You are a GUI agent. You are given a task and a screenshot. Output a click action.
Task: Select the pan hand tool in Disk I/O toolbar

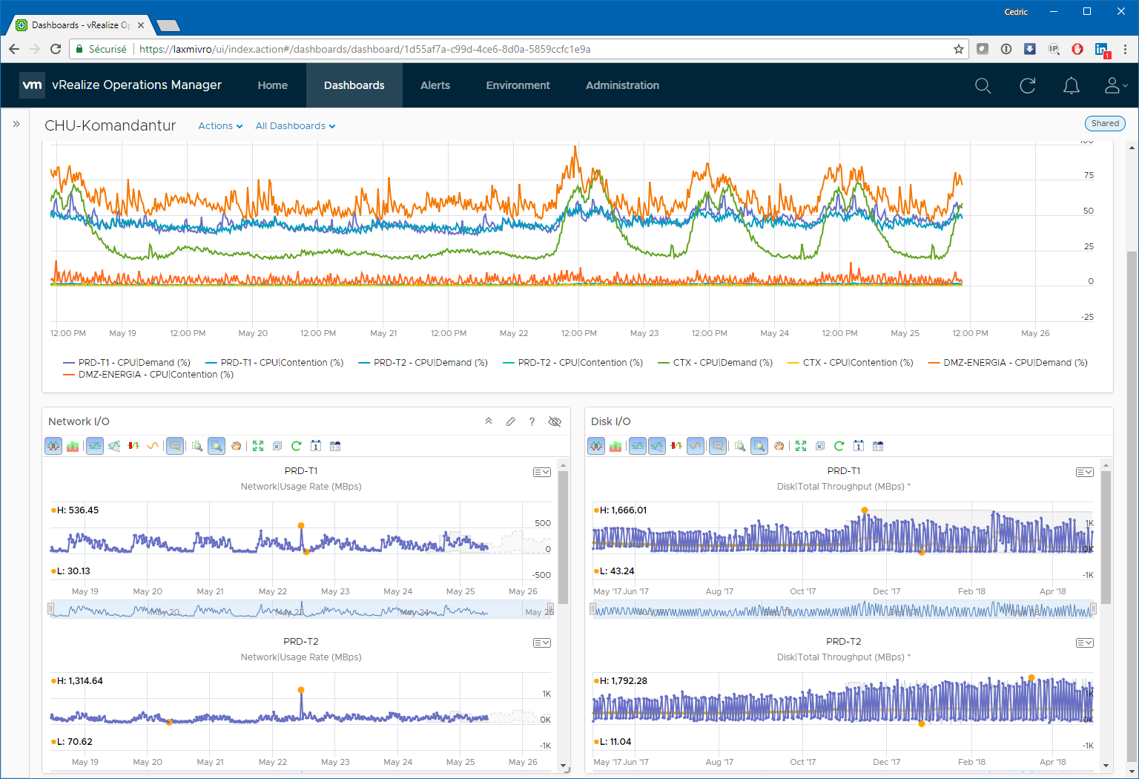[779, 446]
